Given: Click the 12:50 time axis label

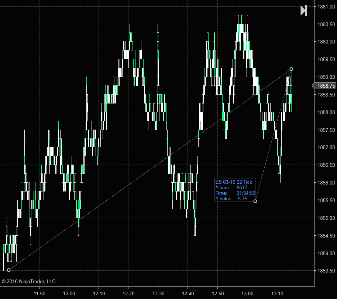Looking at the screenshot, I should point(218,293).
